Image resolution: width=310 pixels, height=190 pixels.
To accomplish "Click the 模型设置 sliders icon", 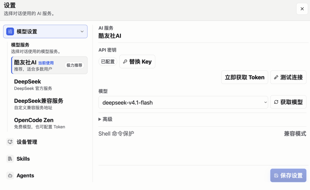I will click(10, 31).
